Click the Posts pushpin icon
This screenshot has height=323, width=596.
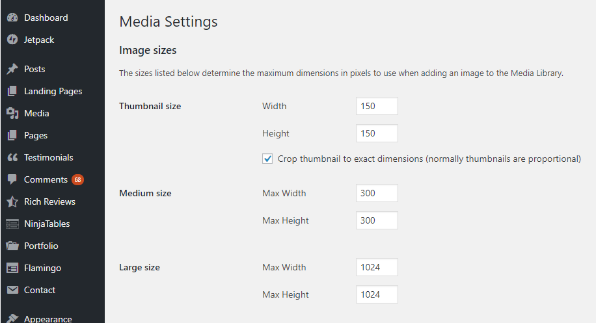click(12, 69)
